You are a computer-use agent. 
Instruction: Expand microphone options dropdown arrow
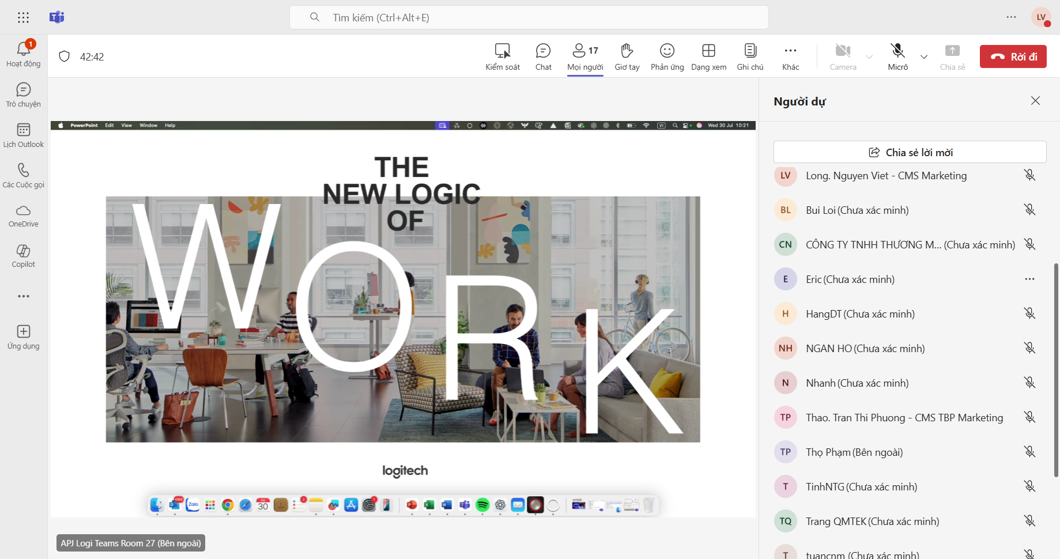tap(924, 56)
